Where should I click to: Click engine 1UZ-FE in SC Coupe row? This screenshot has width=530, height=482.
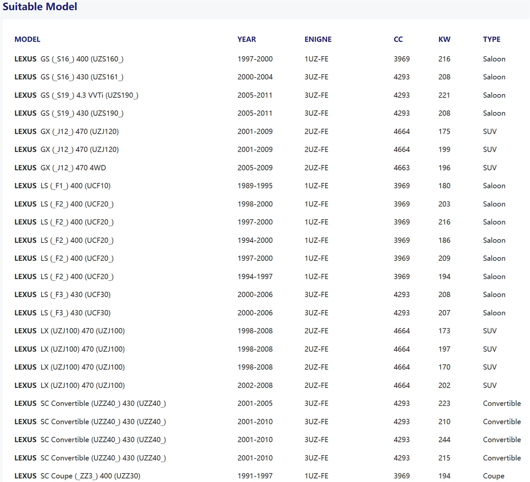316,476
